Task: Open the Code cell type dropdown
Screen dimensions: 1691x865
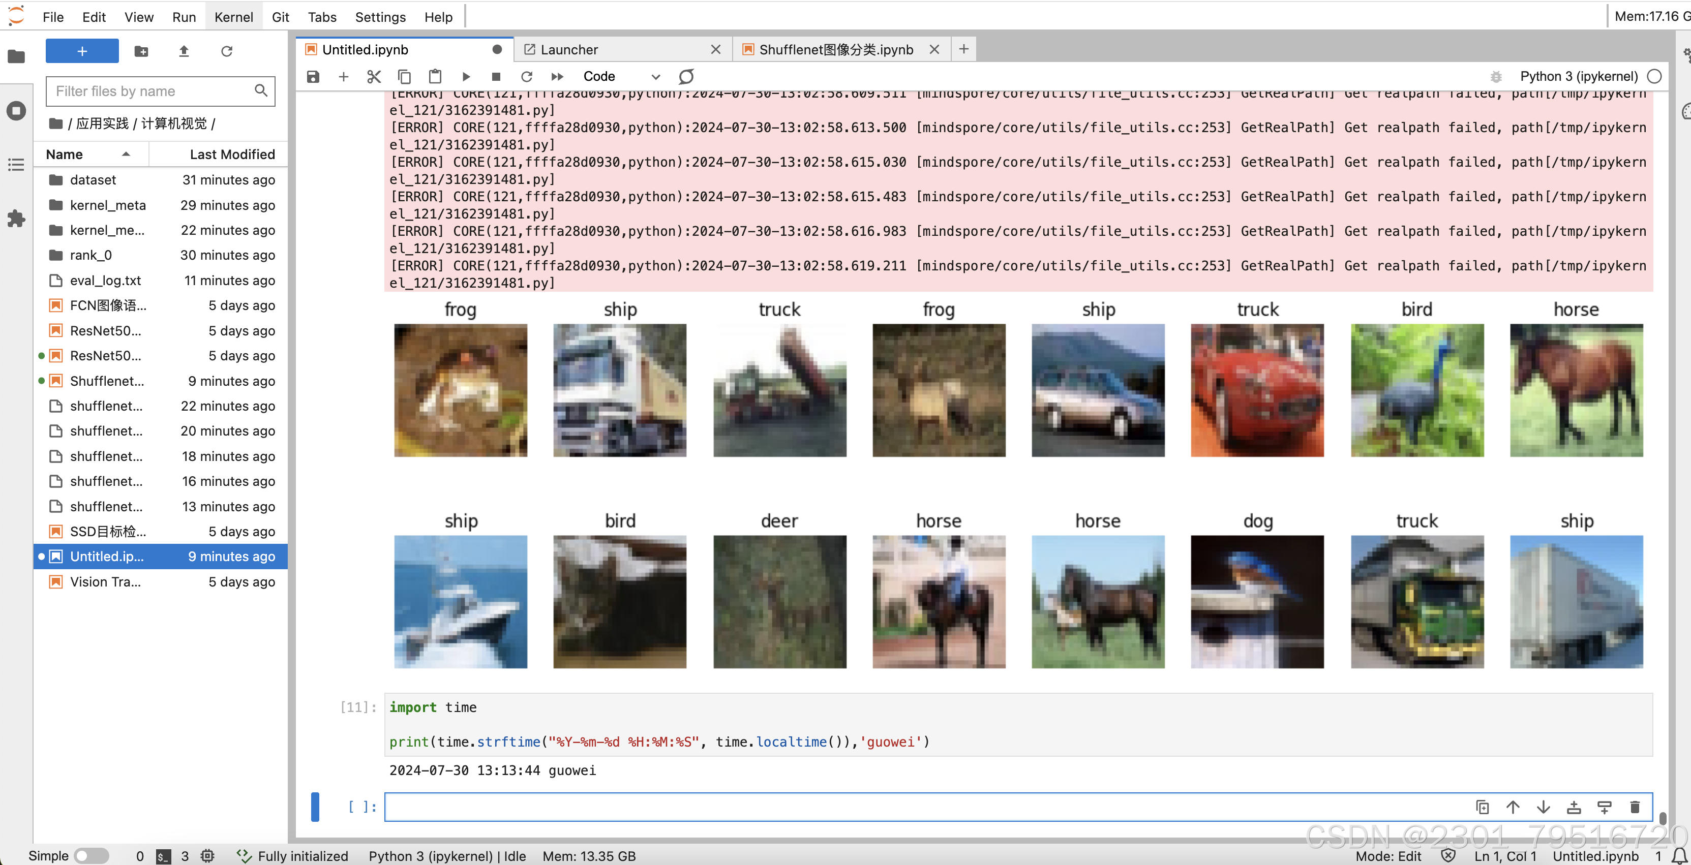Action: [x=620, y=77]
